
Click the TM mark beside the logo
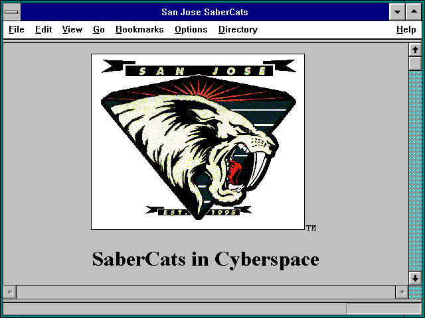coord(311,228)
